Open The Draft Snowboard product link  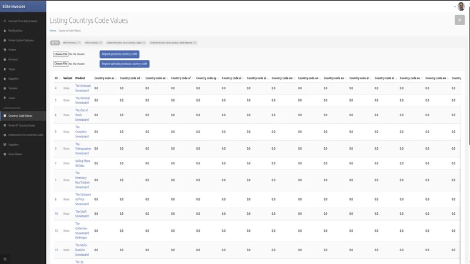pyautogui.click(x=82, y=214)
